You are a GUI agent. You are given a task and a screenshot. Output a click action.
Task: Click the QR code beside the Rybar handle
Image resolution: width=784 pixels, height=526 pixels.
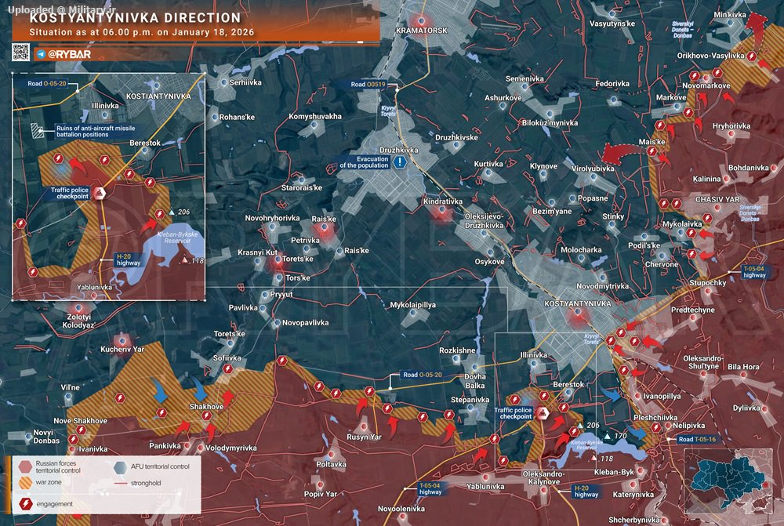tap(21, 52)
